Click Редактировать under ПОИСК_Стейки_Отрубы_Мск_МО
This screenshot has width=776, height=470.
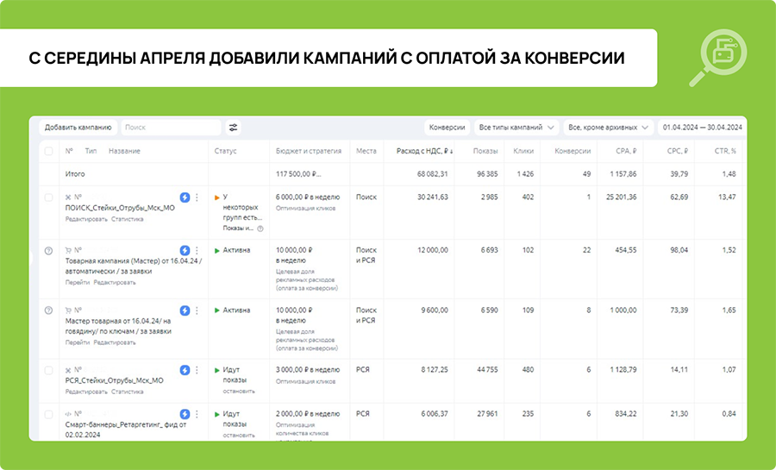(x=86, y=219)
